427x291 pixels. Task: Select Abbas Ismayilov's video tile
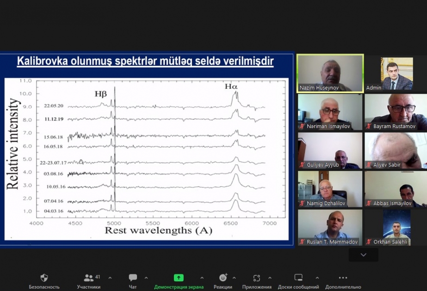[396, 189]
